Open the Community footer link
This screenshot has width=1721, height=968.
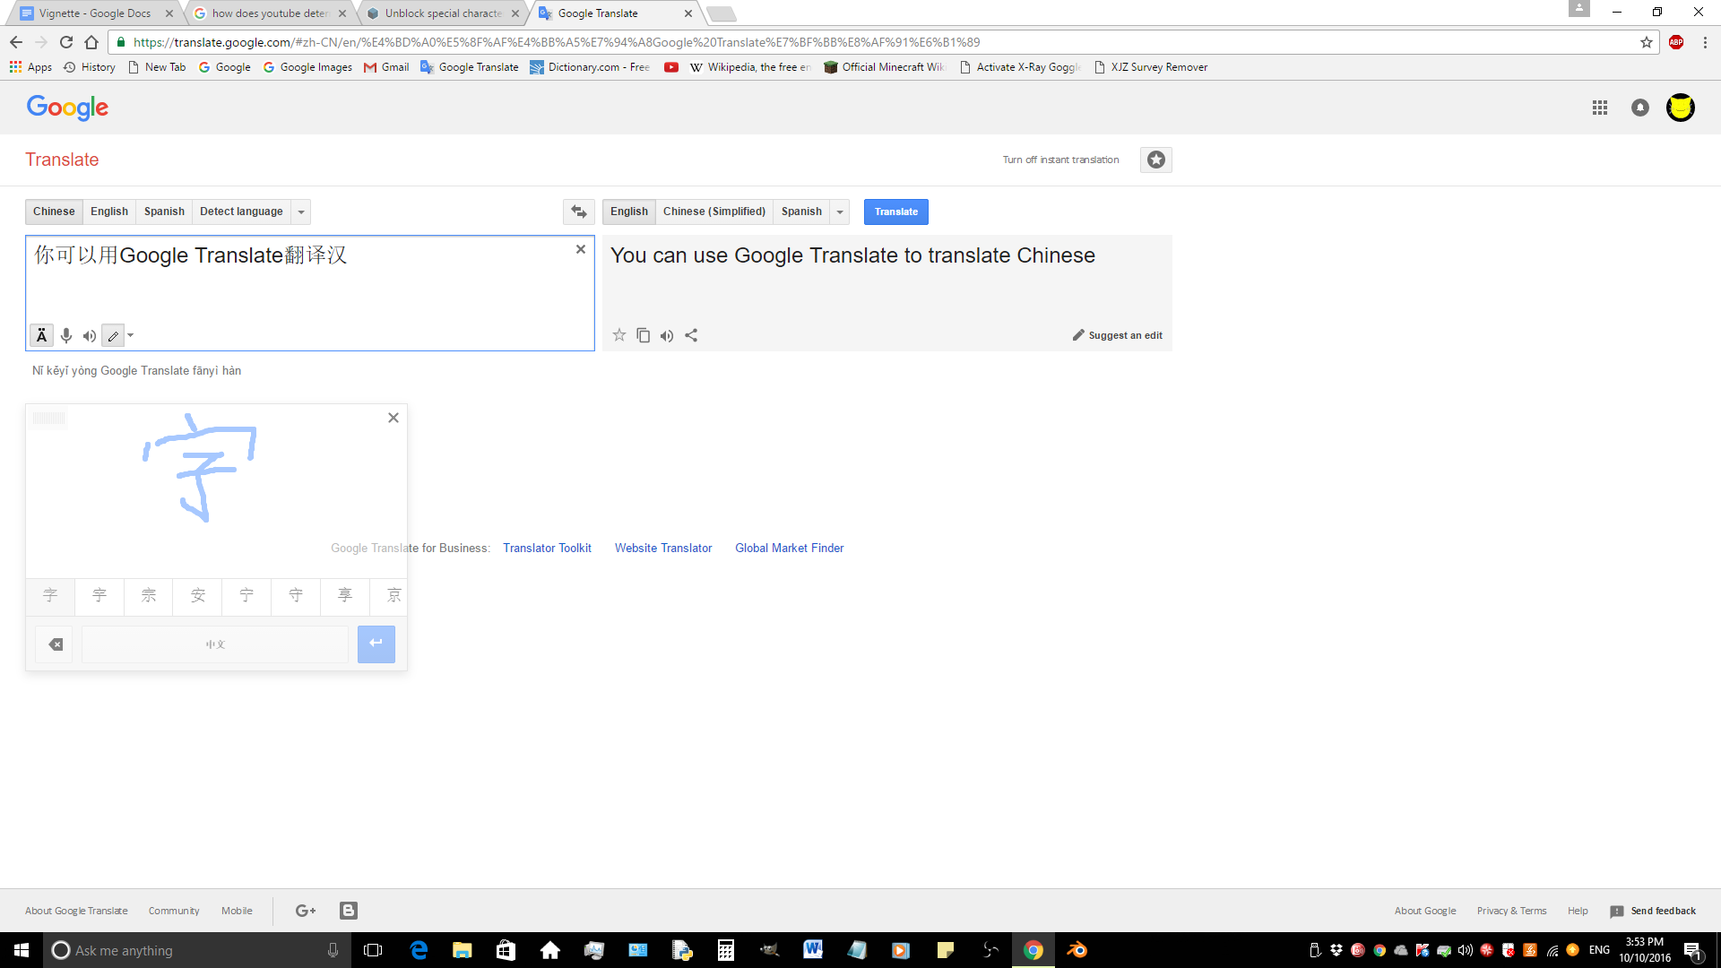point(174,911)
